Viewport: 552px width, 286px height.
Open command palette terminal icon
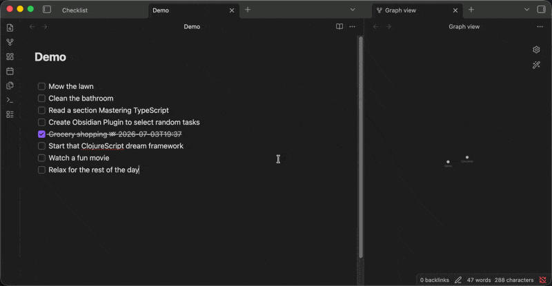point(10,100)
